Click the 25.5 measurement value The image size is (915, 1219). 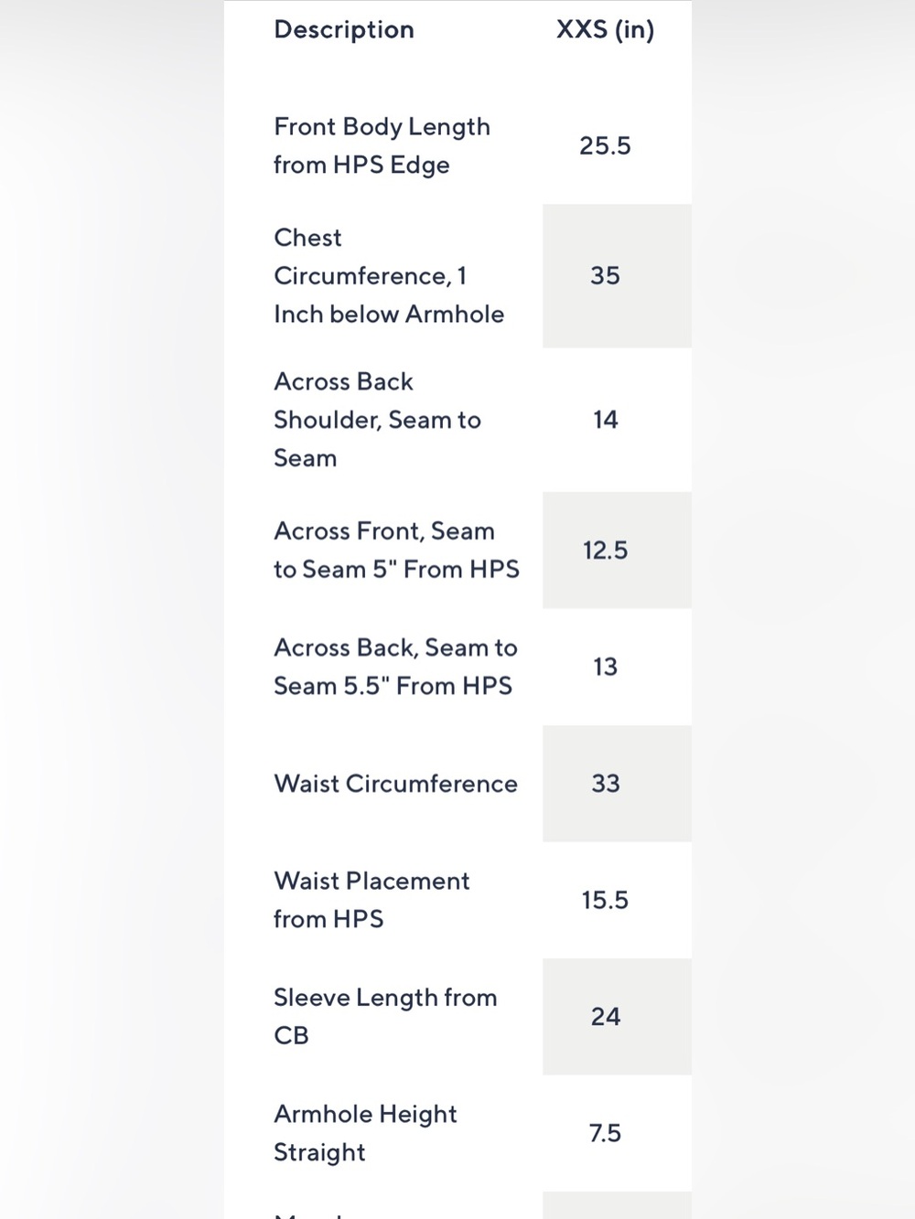click(605, 145)
